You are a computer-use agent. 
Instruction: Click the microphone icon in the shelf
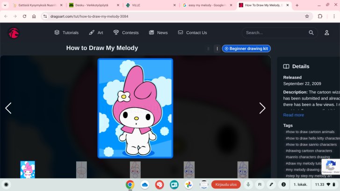(248, 184)
